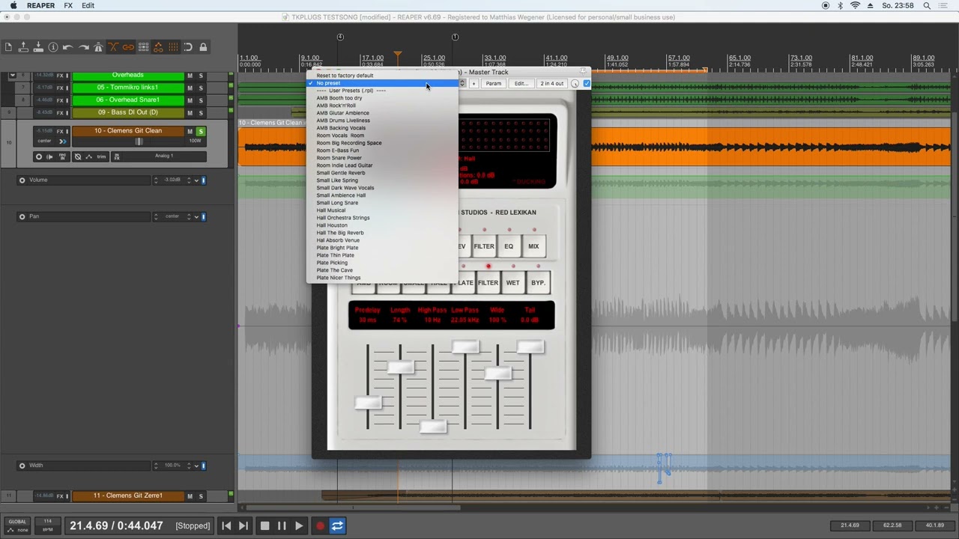Click phase invert icon on Clemens Git Clean track
This screenshot has width=959, height=539.
tap(78, 156)
